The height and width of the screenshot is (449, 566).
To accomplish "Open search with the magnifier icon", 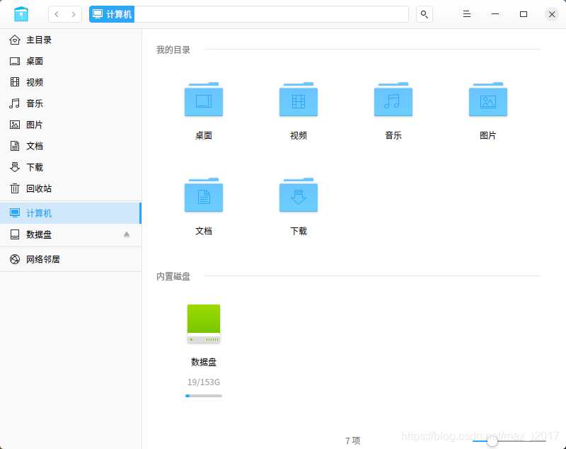I will pyautogui.click(x=424, y=14).
